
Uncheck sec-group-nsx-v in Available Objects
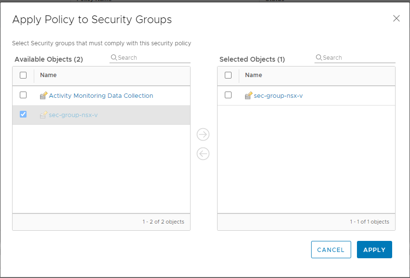click(23, 114)
